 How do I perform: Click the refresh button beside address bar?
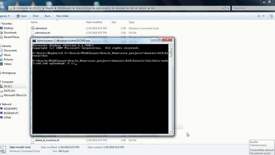point(227,8)
